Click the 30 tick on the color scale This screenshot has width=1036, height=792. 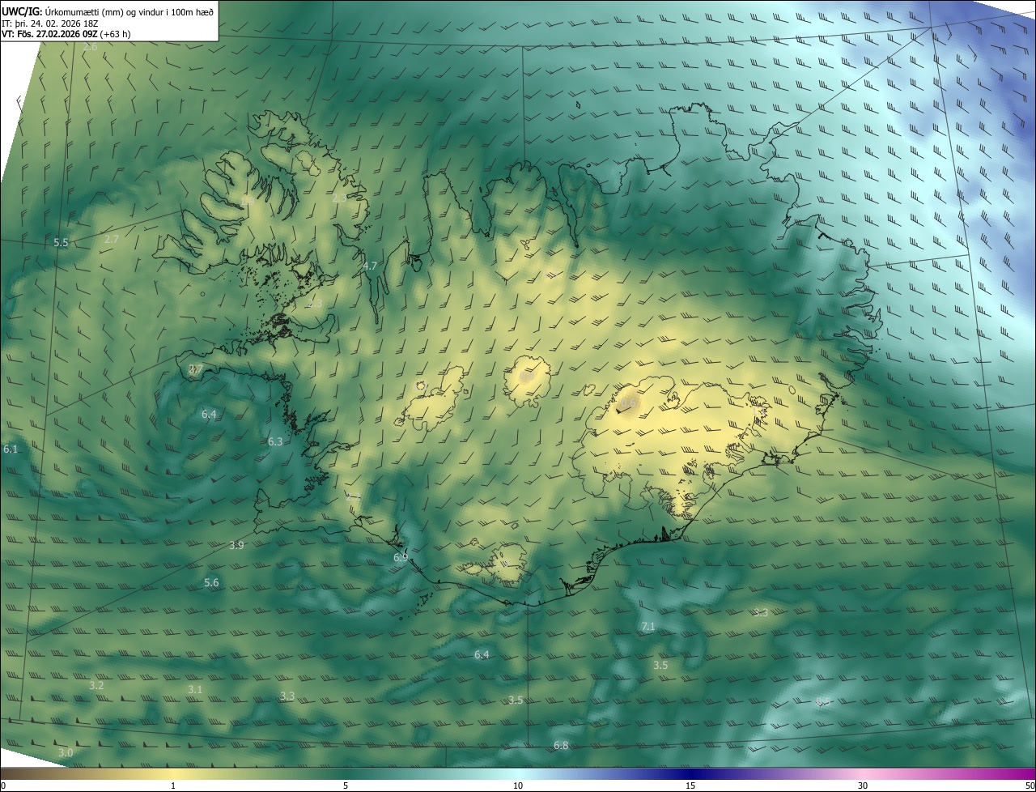863,786
